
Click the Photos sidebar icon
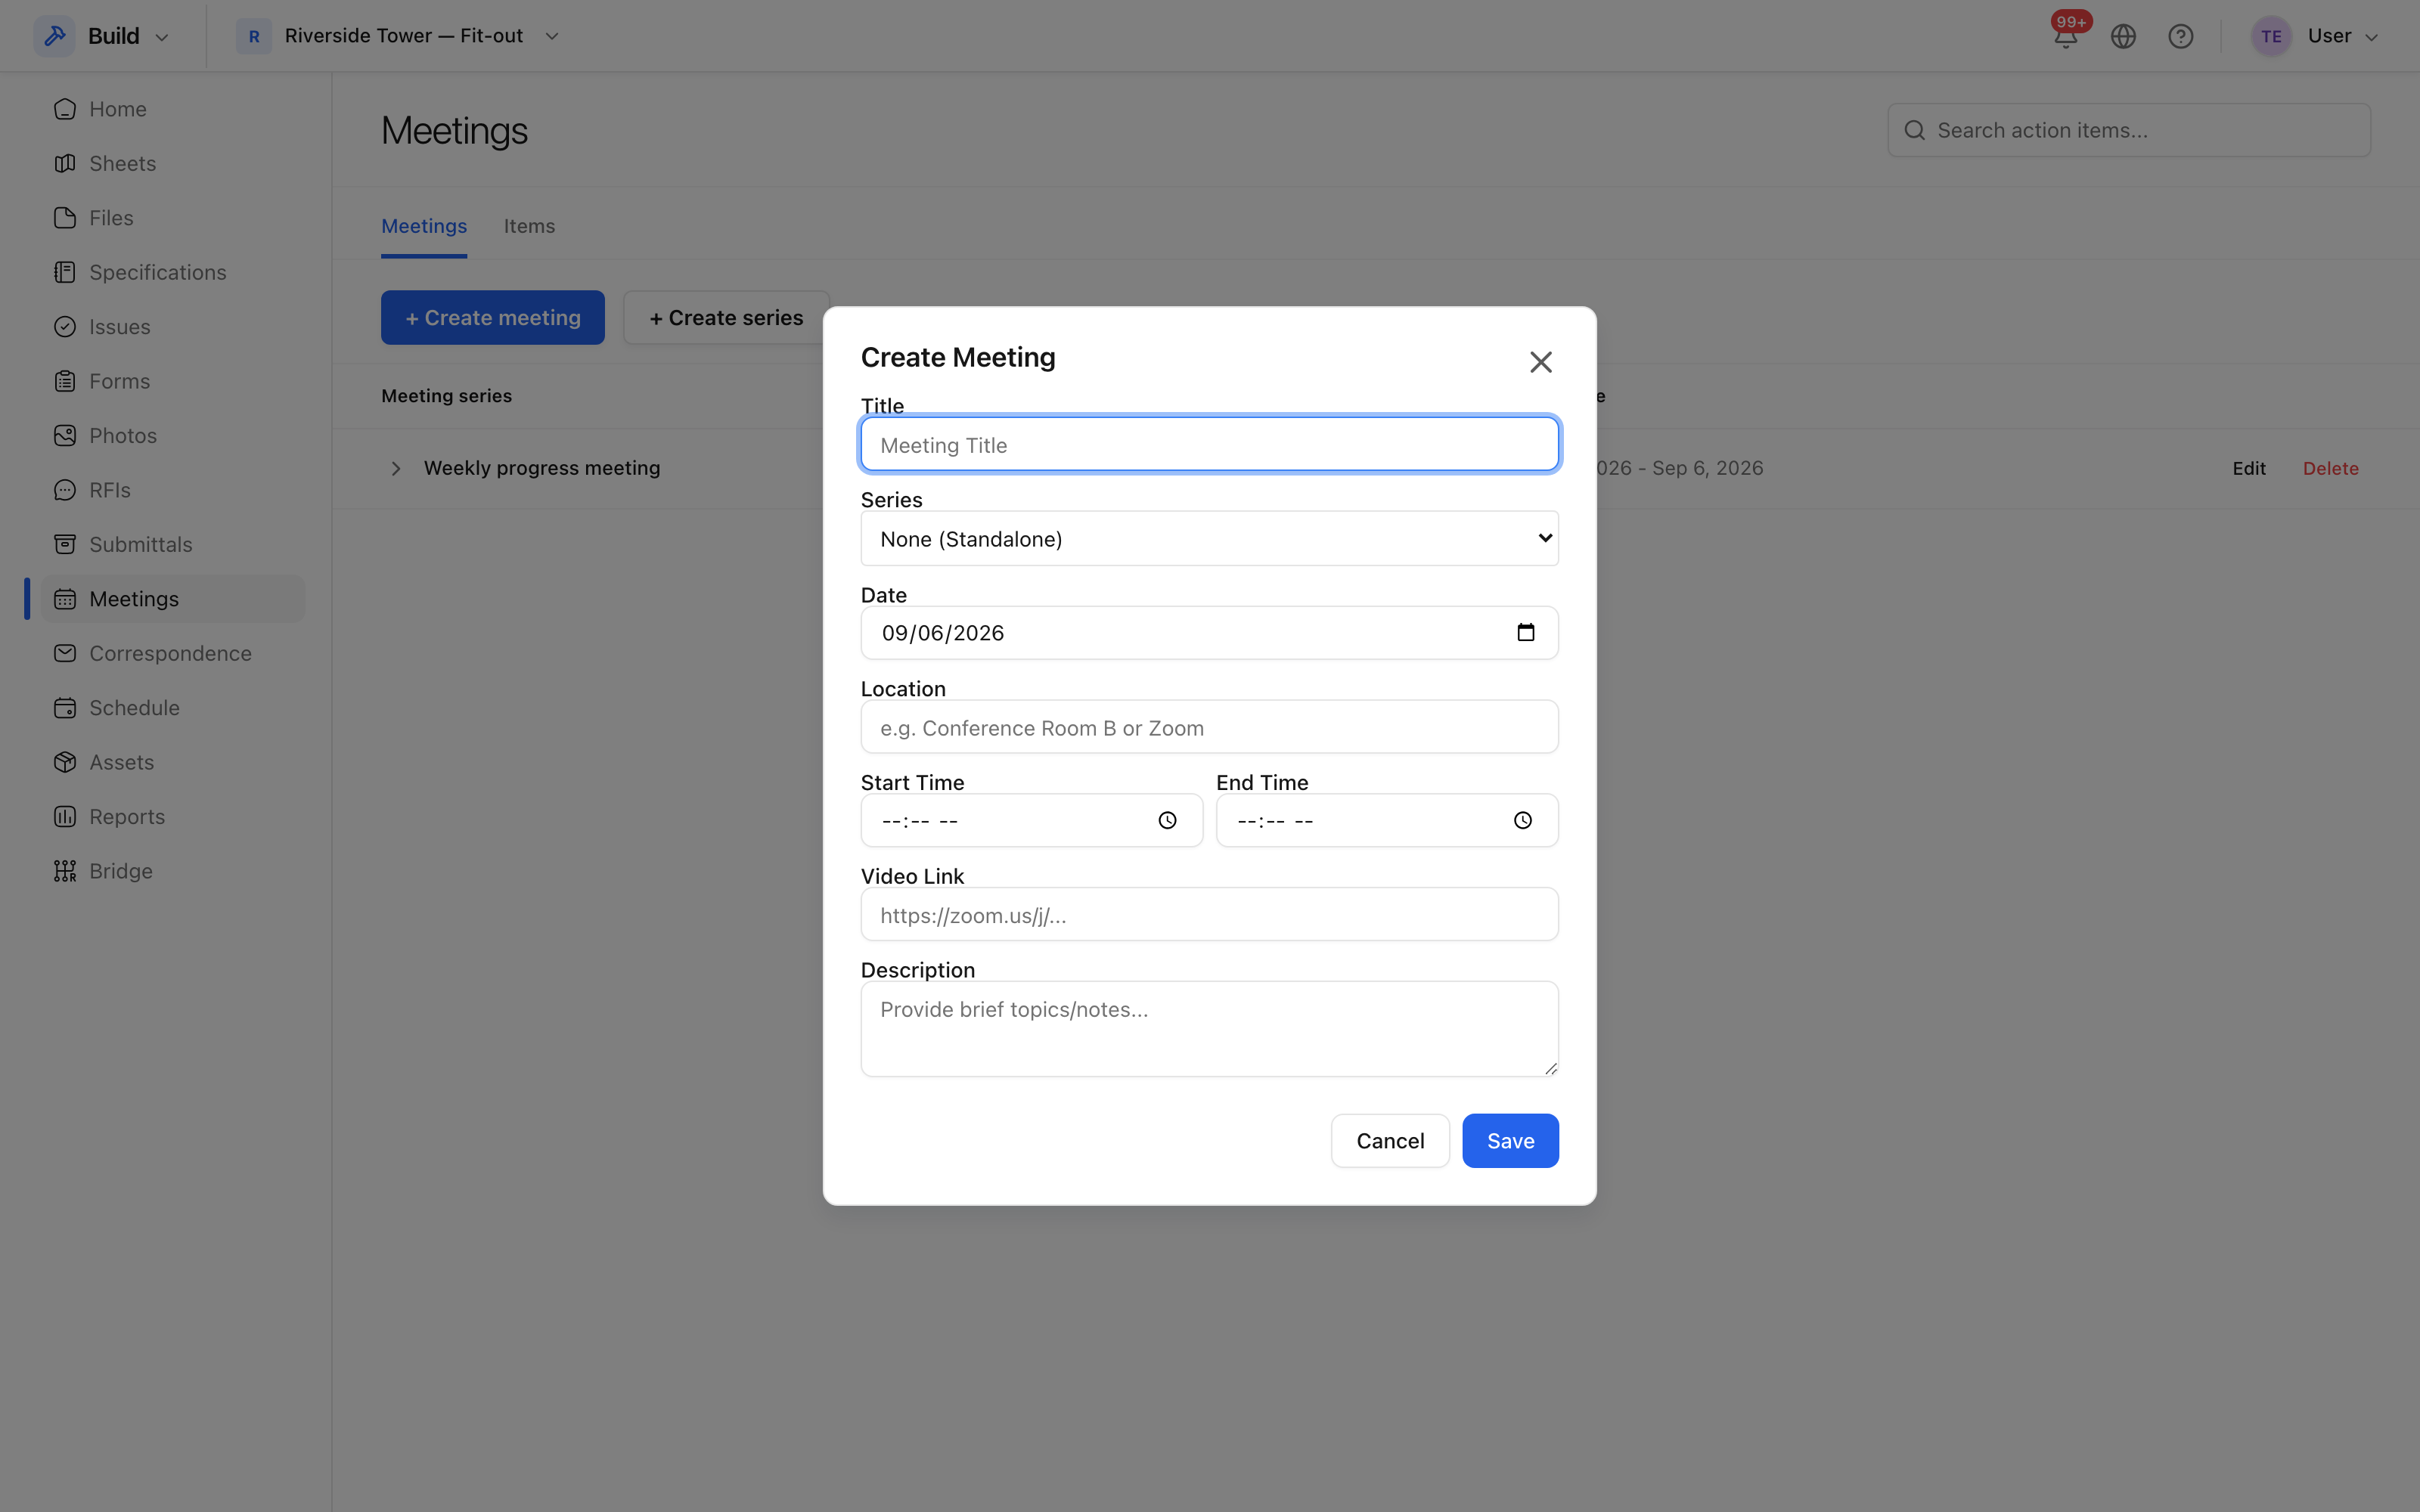(x=65, y=435)
